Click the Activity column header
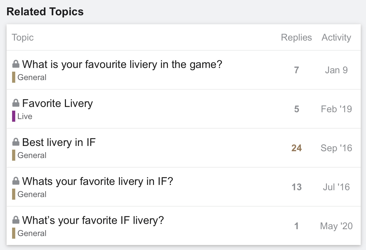 [x=336, y=37]
